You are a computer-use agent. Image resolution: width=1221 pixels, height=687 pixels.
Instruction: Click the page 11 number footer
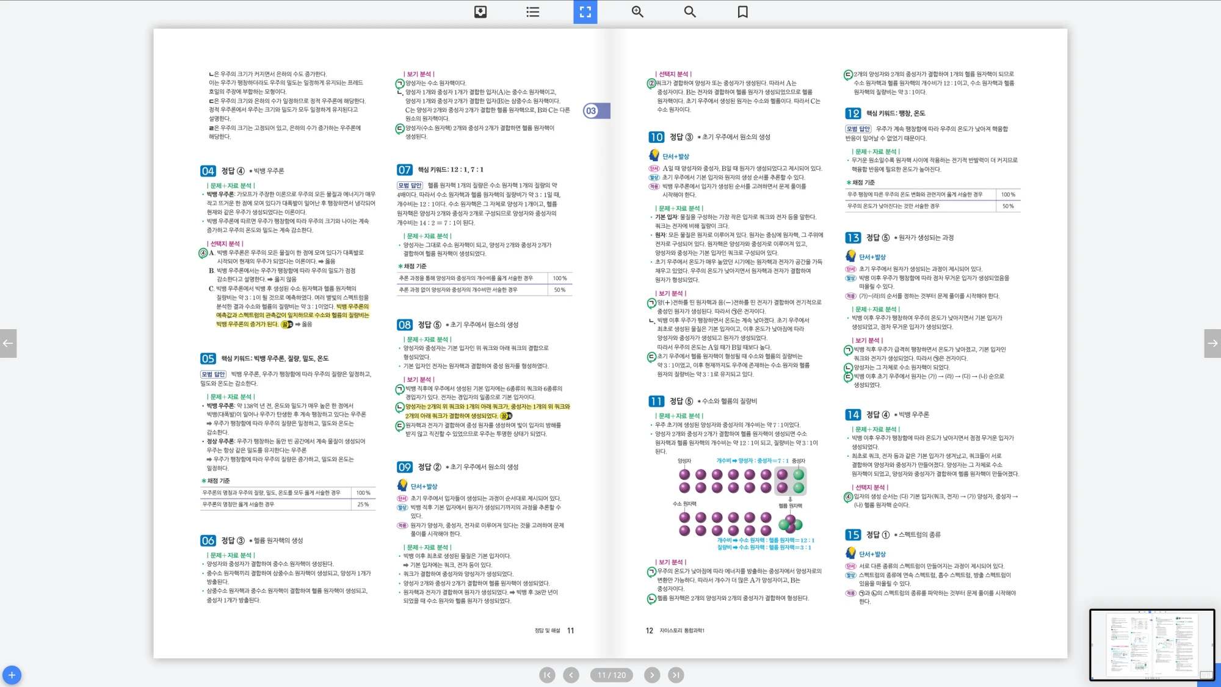[x=570, y=630]
